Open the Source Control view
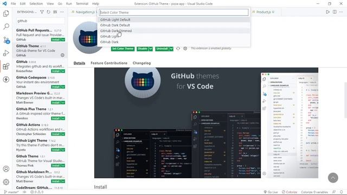This screenshot has width=347, height=195. (x=6, y=40)
